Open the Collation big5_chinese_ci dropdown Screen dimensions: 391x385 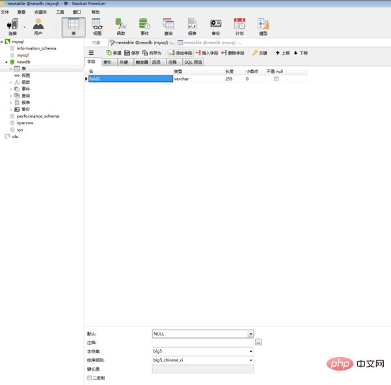pyautogui.click(x=251, y=360)
